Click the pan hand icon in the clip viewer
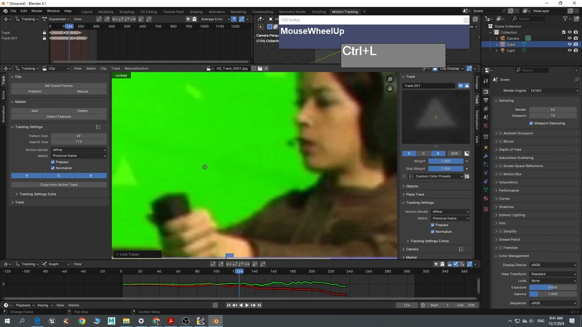 [390, 88]
